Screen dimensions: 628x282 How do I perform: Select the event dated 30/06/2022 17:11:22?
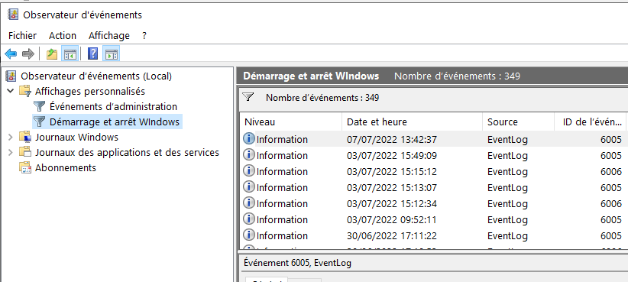tap(434, 235)
